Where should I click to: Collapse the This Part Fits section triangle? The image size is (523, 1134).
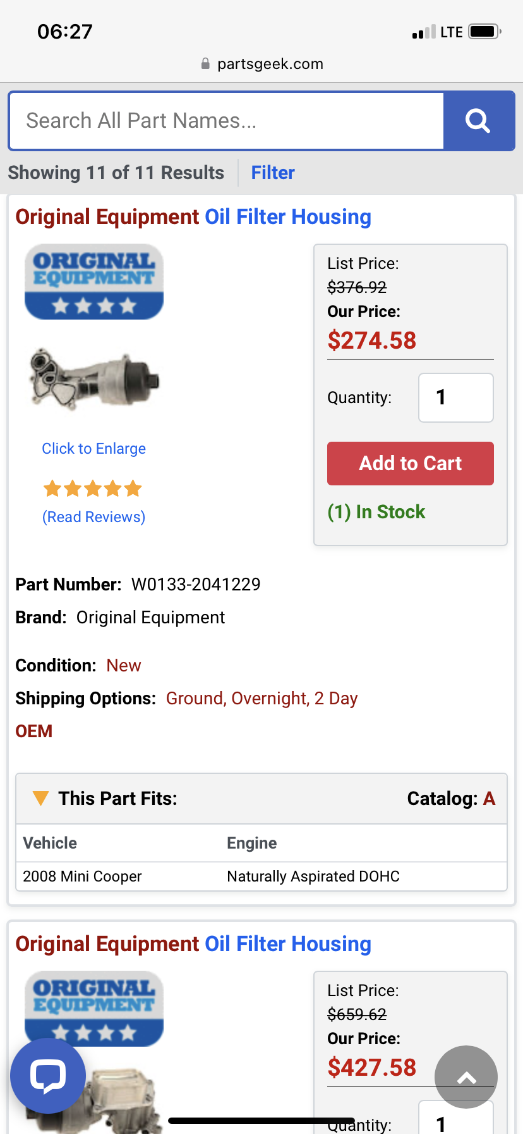[x=40, y=799]
